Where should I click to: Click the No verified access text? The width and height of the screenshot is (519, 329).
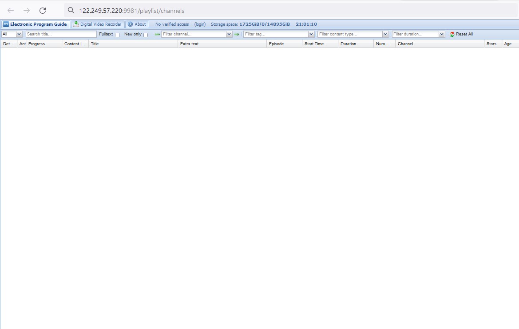[x=172, y=24]
